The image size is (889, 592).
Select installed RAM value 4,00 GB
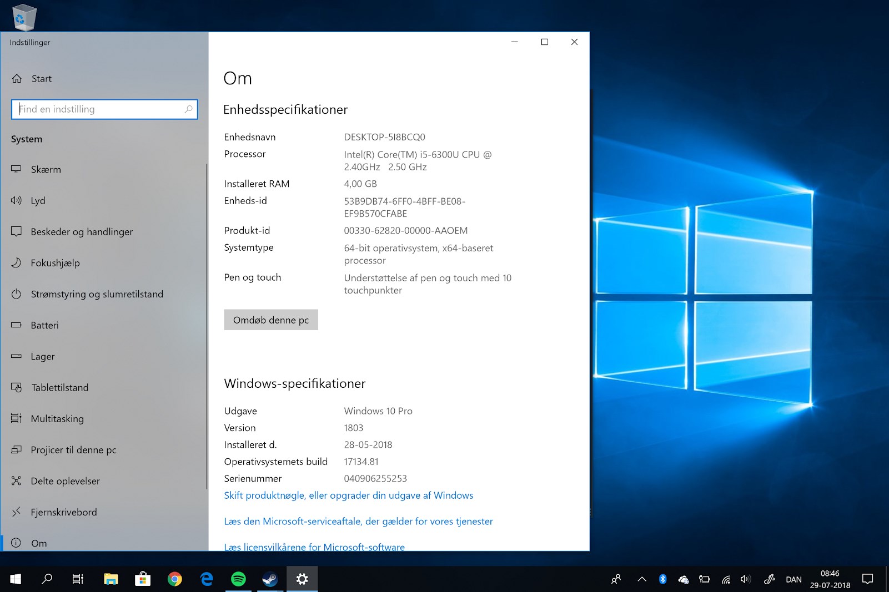pyautogui.click(x=360, y=184)
